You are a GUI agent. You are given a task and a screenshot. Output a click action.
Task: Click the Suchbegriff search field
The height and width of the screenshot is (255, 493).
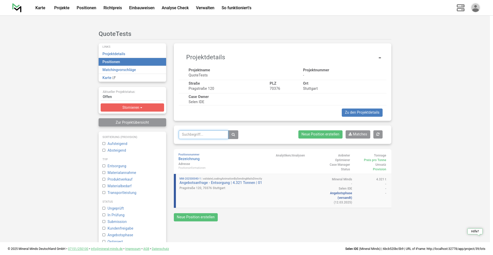pyautogui.click(x=203, y=135)
